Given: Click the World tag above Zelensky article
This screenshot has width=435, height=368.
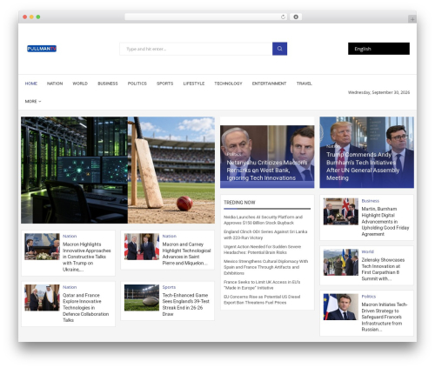Looking at the screenshot, I should (367, 251).
